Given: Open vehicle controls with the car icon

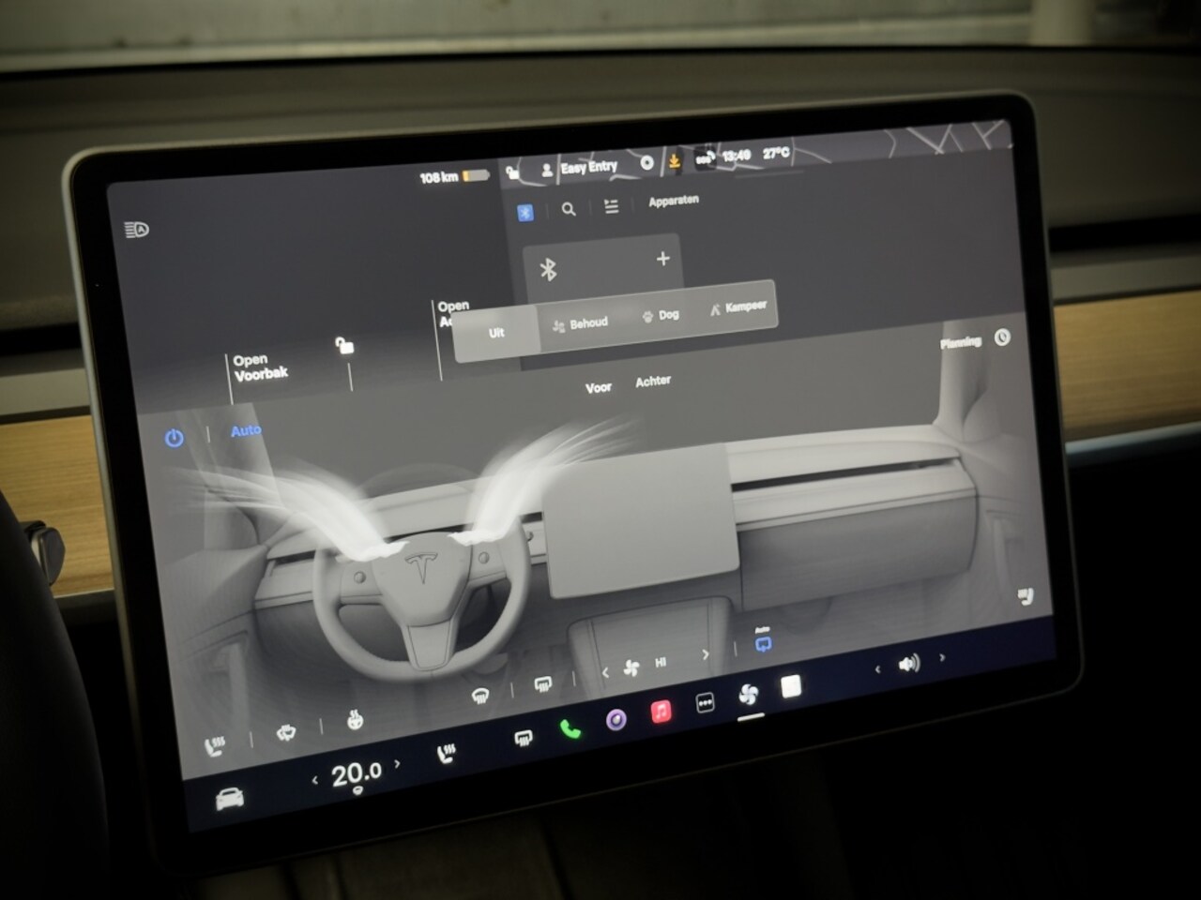Looking at the screenshot, I should click(230, 799).
